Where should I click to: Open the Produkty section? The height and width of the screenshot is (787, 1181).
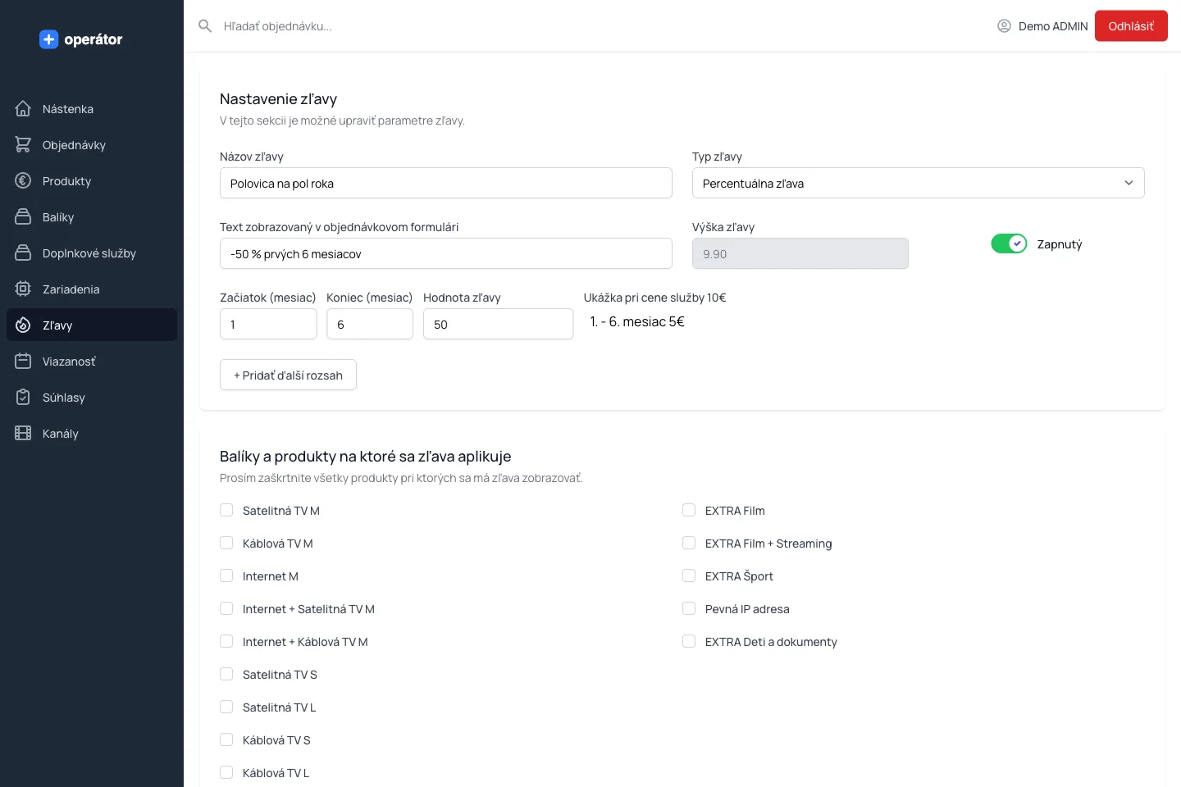coord(92,180)
